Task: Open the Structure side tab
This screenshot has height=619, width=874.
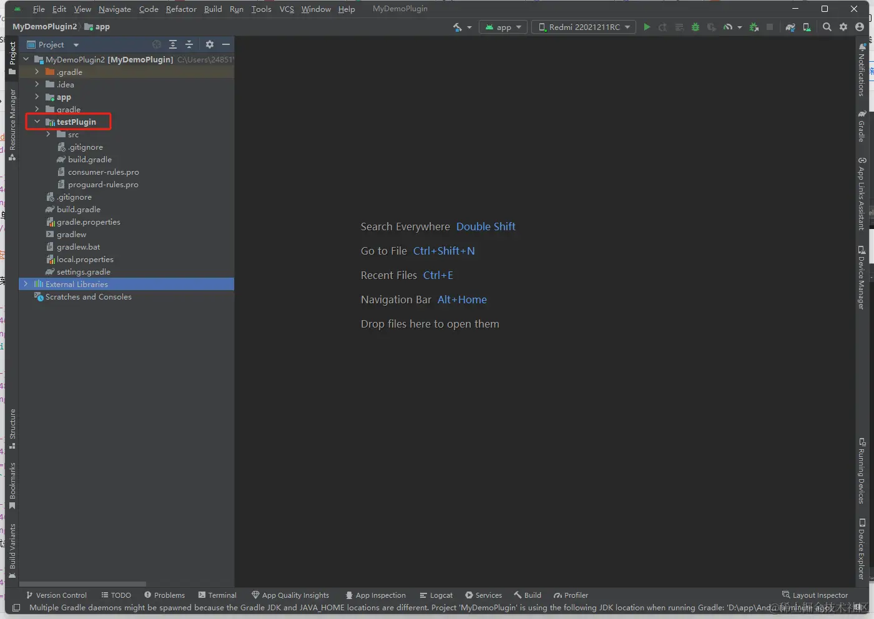Action: (x=12, y=429)
